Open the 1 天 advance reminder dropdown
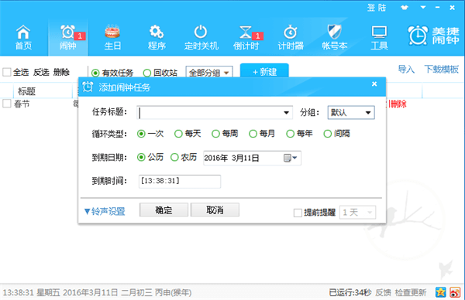 click(357, 212)
